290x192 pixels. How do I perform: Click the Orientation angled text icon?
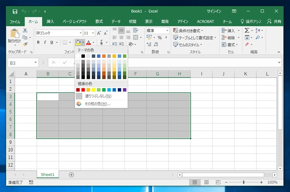131,44
